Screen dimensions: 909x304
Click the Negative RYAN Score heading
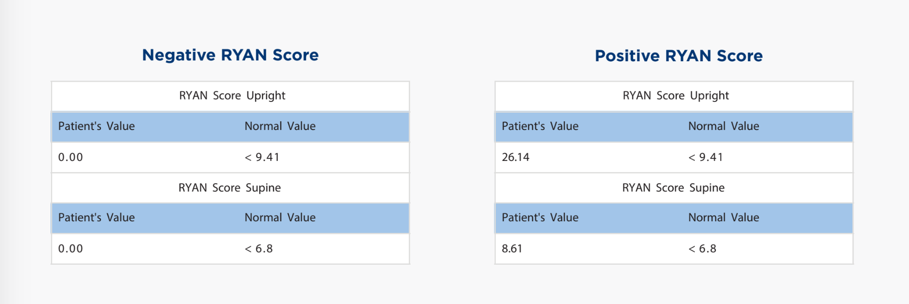(x=230, y=55)
